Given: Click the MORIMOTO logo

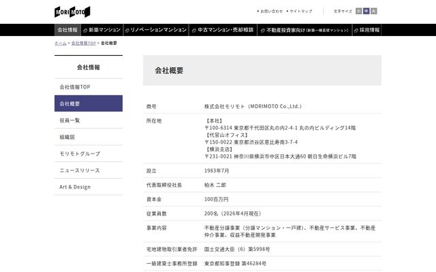Looking at the screenshot, I should coord(72,12).
